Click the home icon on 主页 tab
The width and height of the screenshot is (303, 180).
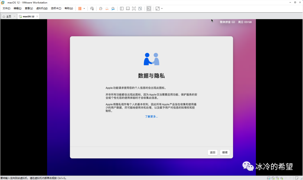click(4, 17)
